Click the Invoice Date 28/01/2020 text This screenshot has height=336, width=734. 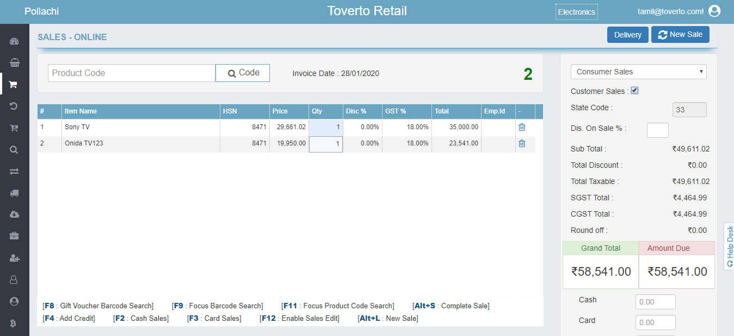336,73
